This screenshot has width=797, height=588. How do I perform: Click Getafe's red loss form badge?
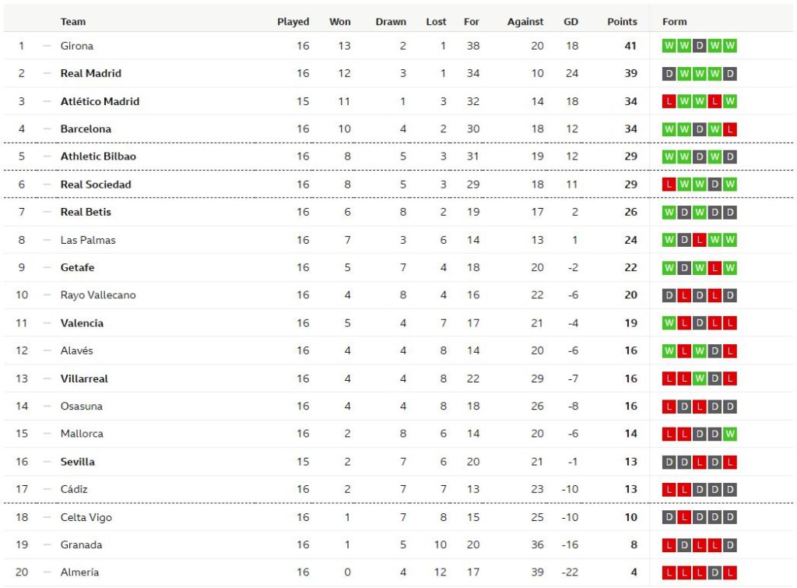pos(714,268)
